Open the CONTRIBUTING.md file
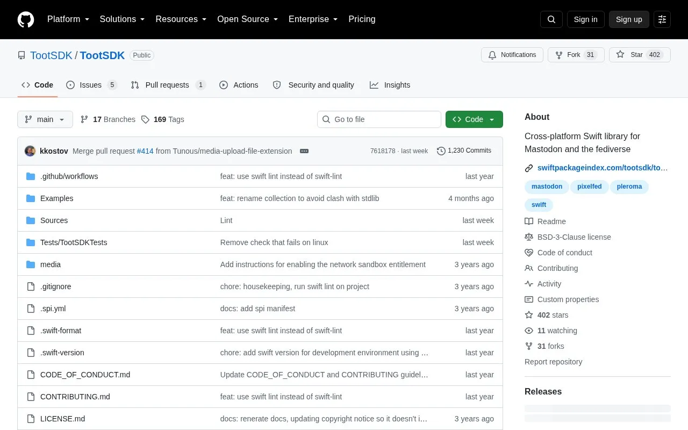The image size is (688, 430). pos(75,397)
